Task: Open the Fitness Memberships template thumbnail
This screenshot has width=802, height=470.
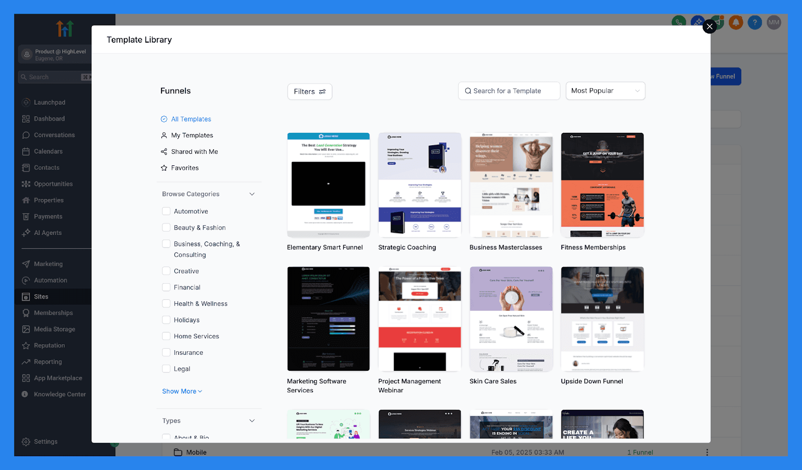Action: point(603,185)
